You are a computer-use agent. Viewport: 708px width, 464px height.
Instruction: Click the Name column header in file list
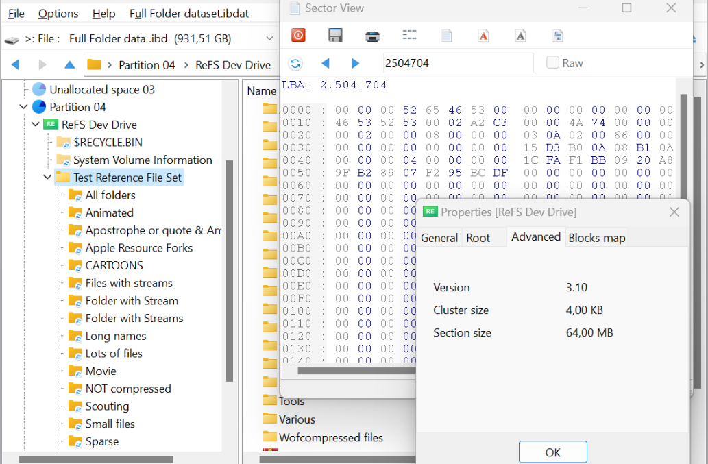(261, 90)
